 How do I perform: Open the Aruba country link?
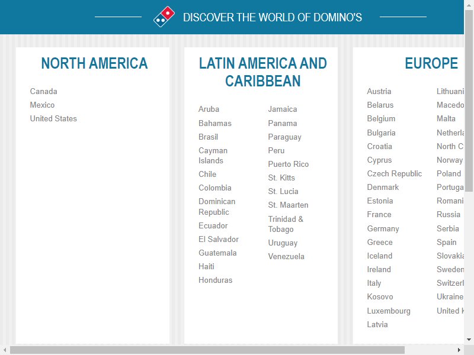coord(209,109)
